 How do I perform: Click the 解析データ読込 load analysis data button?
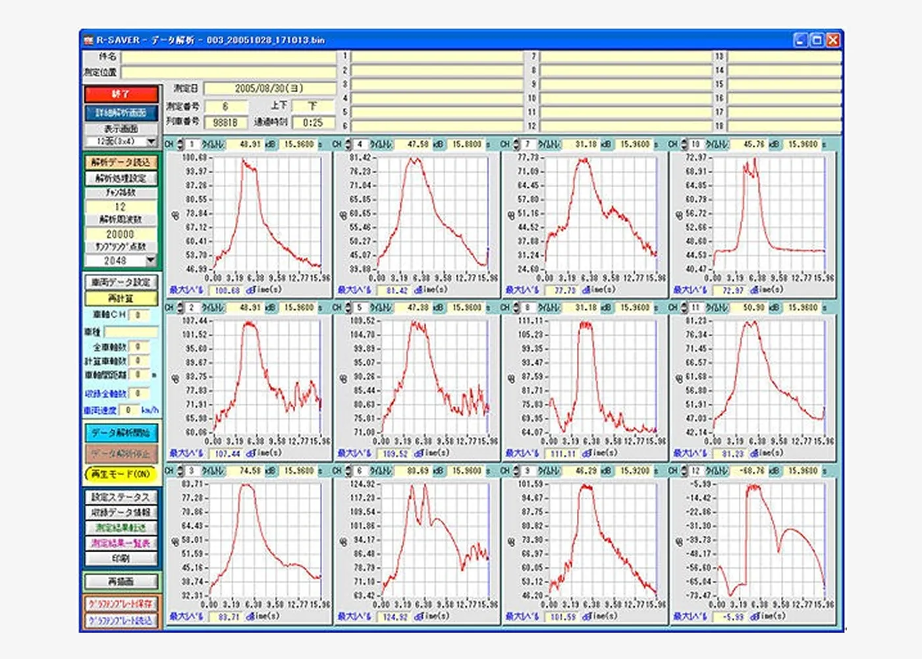(121, 162)
